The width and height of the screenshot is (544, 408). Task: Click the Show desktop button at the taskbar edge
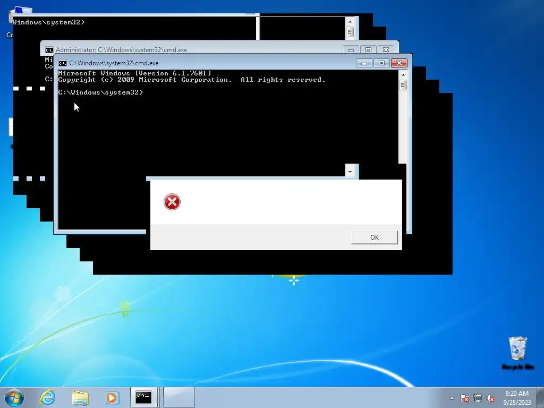point(541,397)
